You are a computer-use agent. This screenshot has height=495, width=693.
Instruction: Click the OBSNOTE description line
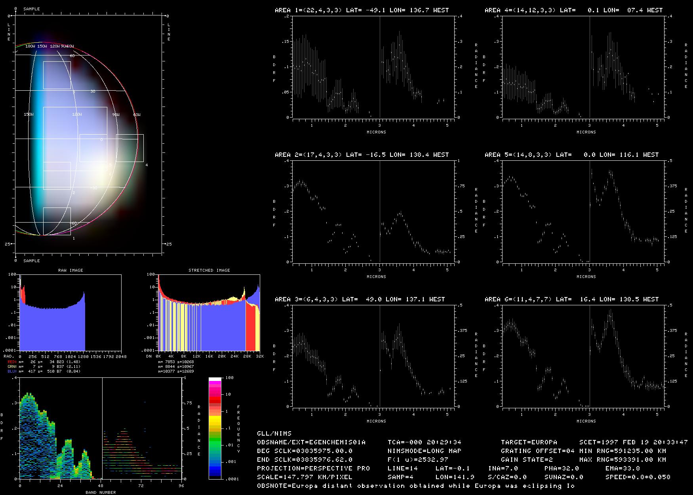coord(415,485)
